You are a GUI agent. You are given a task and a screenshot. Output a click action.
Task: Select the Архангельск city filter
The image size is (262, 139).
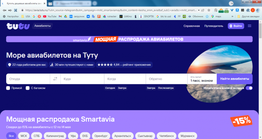click(123, 136)
